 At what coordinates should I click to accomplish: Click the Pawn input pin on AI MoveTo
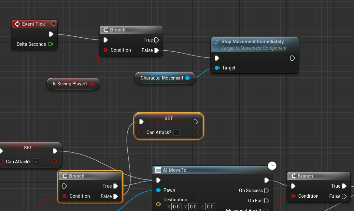click(158, 190)
